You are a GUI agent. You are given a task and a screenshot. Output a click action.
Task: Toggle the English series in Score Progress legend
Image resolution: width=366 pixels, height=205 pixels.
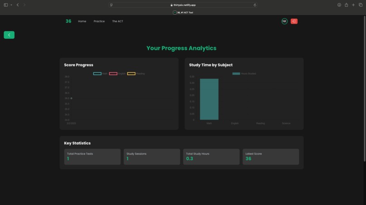tap(117, 73)
